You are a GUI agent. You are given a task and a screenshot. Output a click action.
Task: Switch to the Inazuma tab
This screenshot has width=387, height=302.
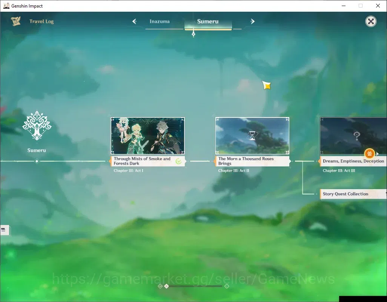(160, 22)
